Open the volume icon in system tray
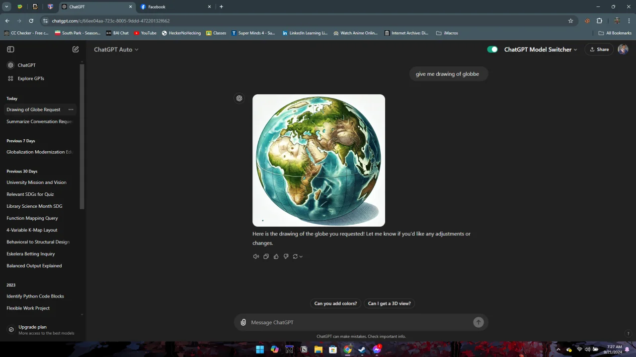 [x=587, y=350]
